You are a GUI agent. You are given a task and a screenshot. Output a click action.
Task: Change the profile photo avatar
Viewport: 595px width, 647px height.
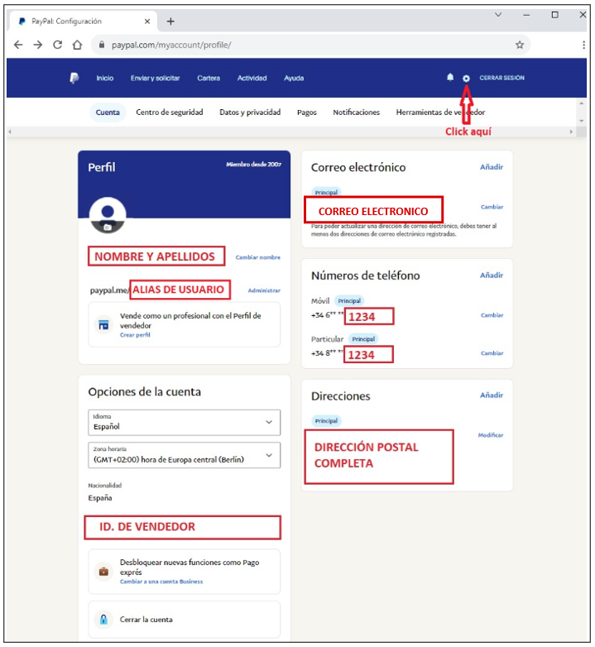tap(108, 215)
